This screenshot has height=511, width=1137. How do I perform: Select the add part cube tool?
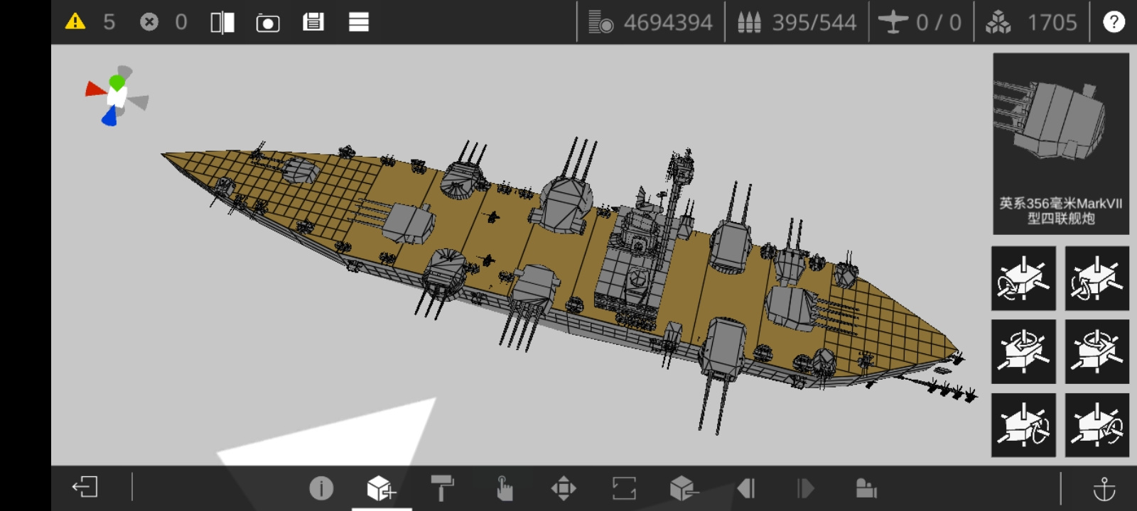(x=381, y=488)
